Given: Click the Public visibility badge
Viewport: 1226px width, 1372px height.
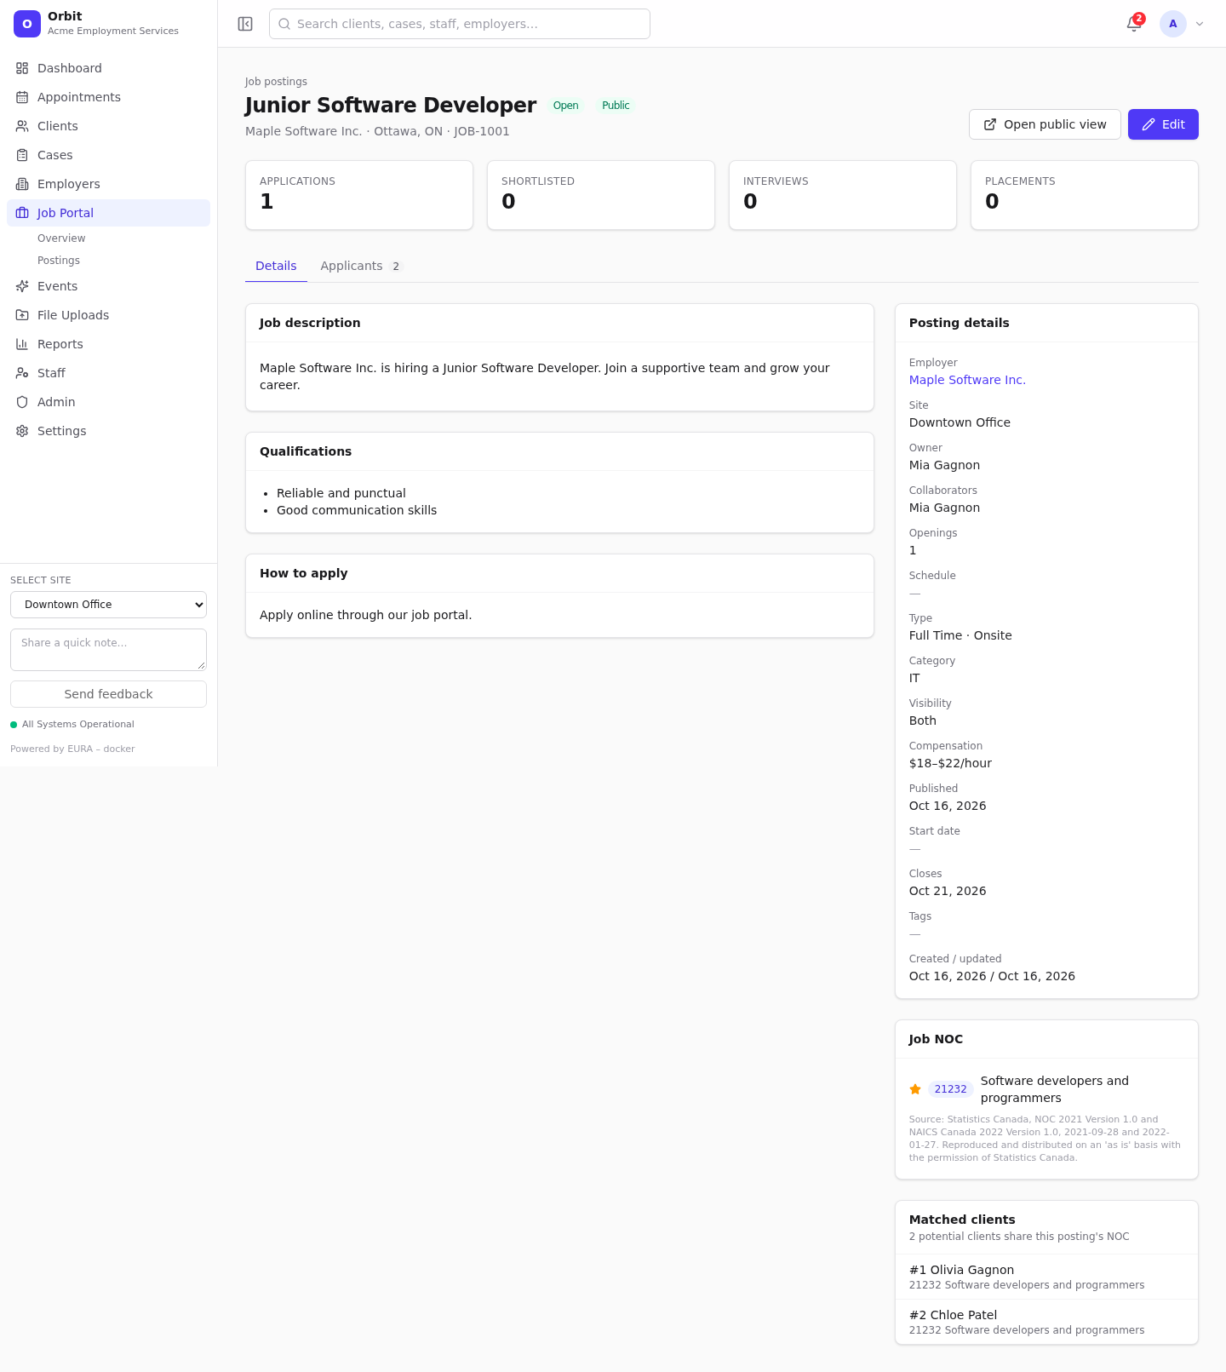Looking at the screenshot, I should click(x=616, y=106).
